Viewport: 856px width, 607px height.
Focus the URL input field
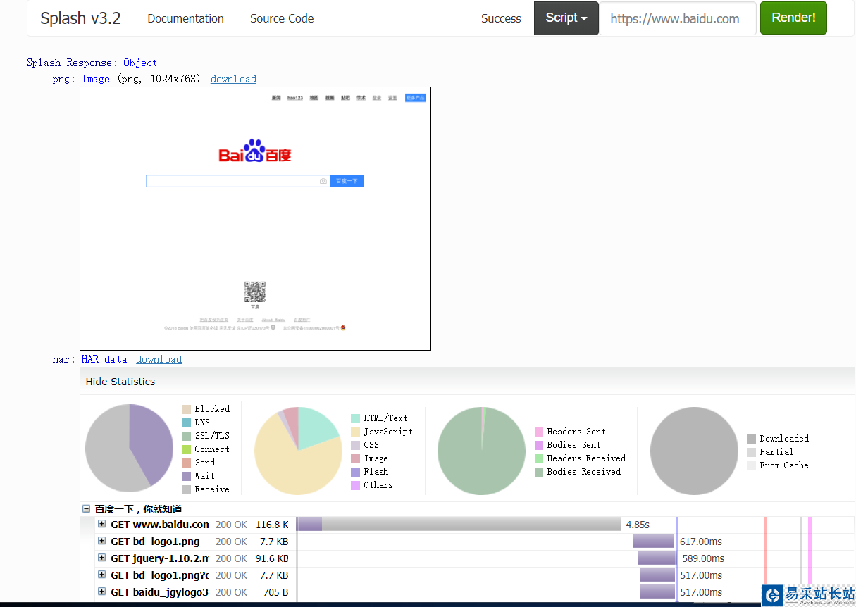[678, 18]
